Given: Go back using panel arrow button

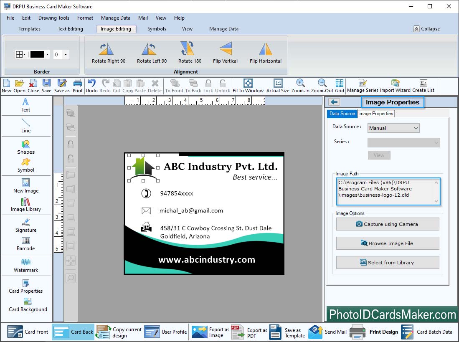Looking at the screenshot, I should 334,102.
